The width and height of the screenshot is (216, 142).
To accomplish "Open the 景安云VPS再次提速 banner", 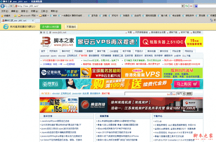I will 107,42.
